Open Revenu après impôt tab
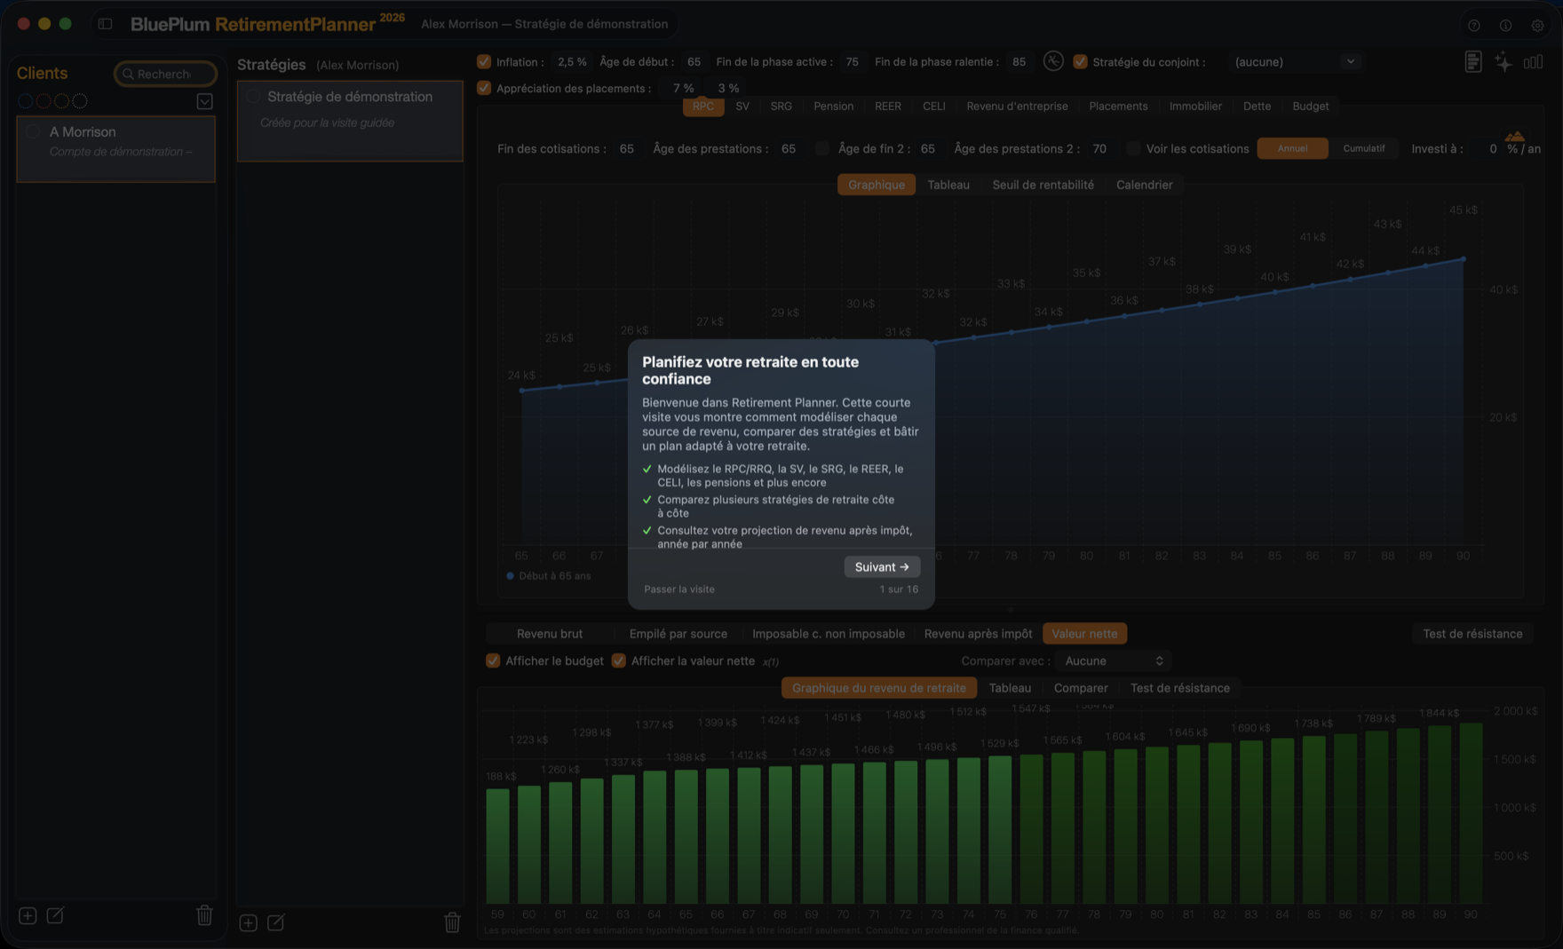The height and width of the screenshot is (949, 1563). coord(978,634)
